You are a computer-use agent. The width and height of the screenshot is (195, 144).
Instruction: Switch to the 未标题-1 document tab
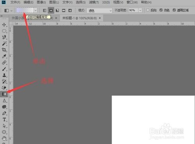coord(80,18)
